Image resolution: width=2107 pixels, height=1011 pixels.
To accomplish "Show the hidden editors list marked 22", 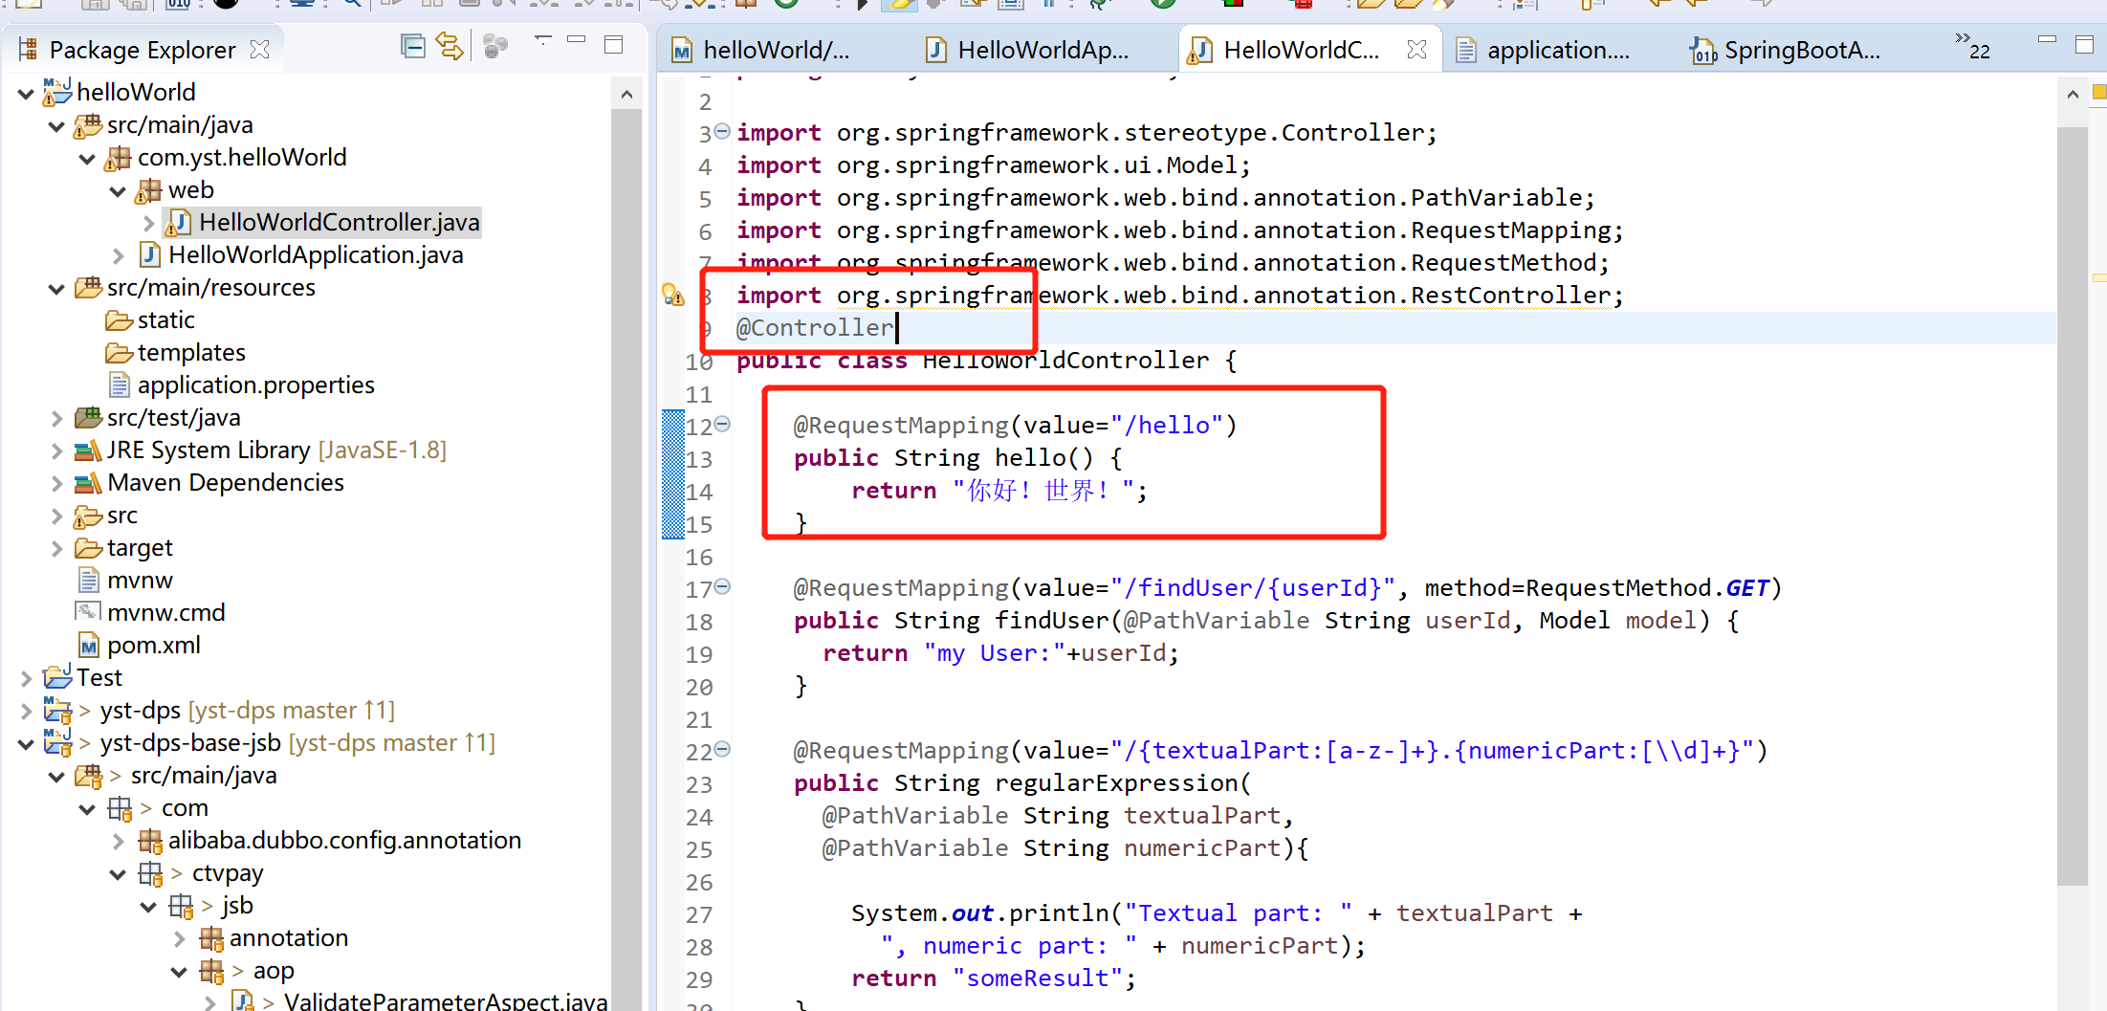I will 1972,46.
